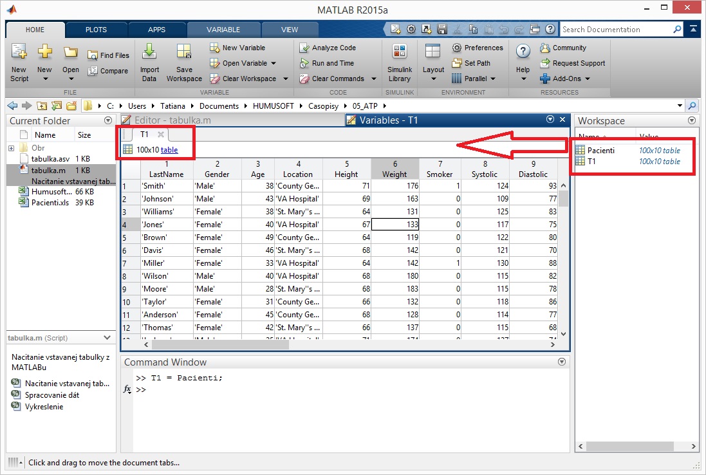706x475 pixels.
Task: Switch to the VARIABLE tab
Action: (223, 30)
